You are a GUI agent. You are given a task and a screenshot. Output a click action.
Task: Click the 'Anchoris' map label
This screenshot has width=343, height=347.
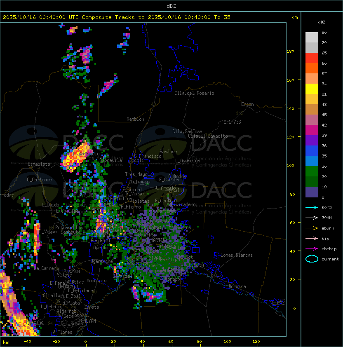point(96,281)
